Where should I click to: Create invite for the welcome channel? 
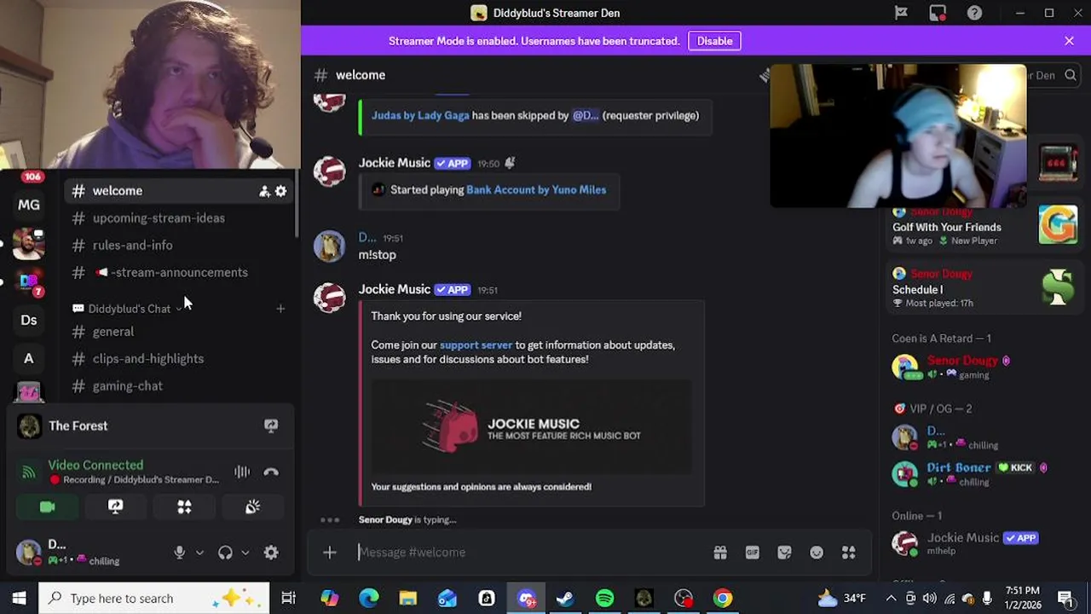point(264,192)
